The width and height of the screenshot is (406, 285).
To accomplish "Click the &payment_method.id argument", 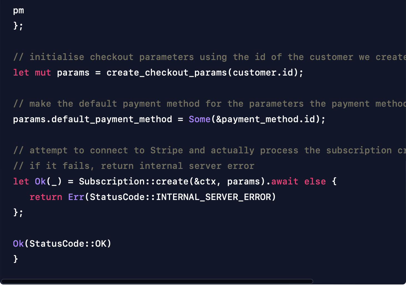I will point(266,119).
